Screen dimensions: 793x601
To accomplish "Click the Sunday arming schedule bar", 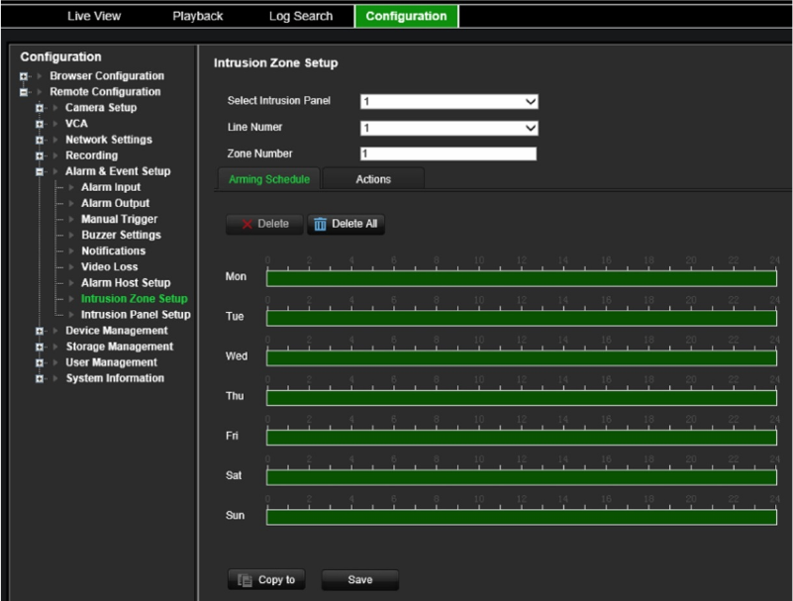I will coord(521,517).
